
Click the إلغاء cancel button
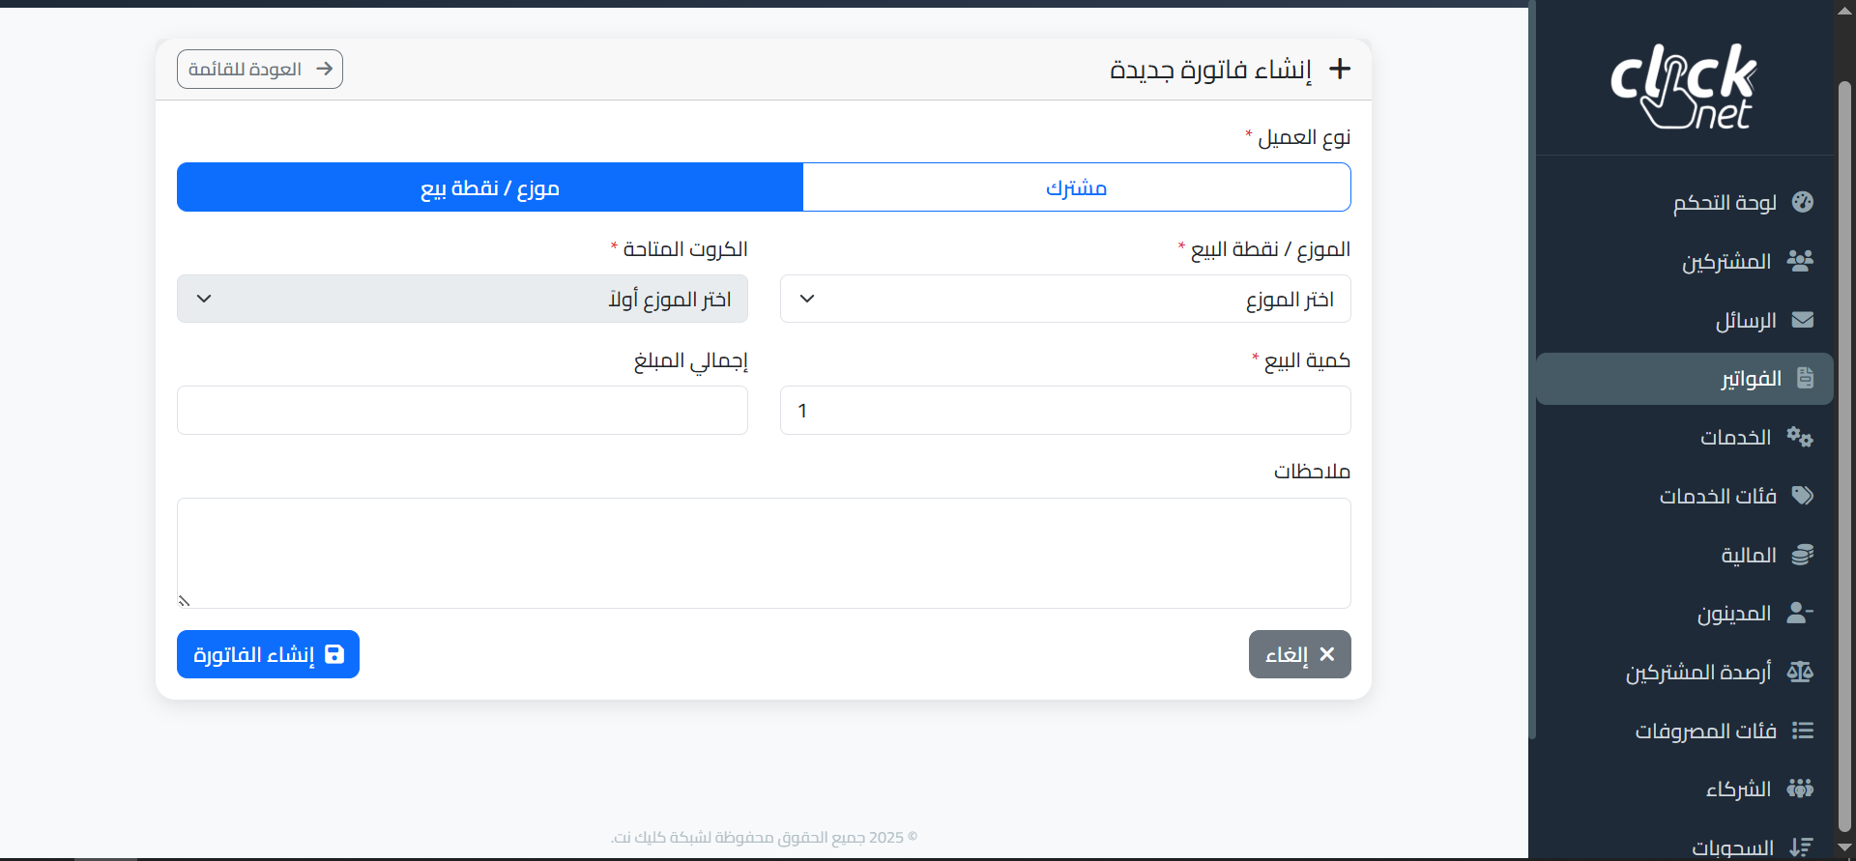1299,654
